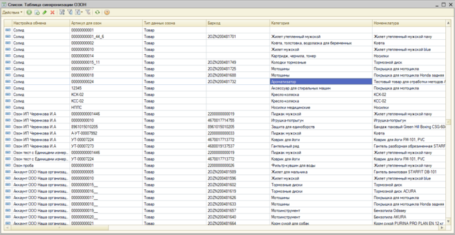Open the Действия dropdown menu
Image resolution: width=455 pixels, height=235 pixels.
click(x=12, y=12)
